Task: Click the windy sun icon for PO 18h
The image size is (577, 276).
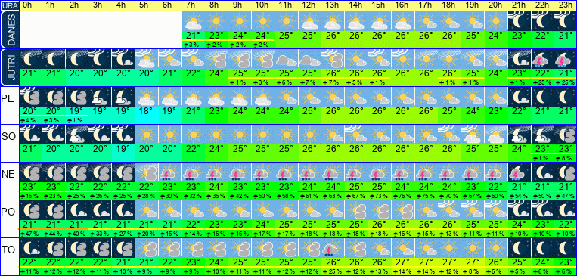Action: click(449, 210)
